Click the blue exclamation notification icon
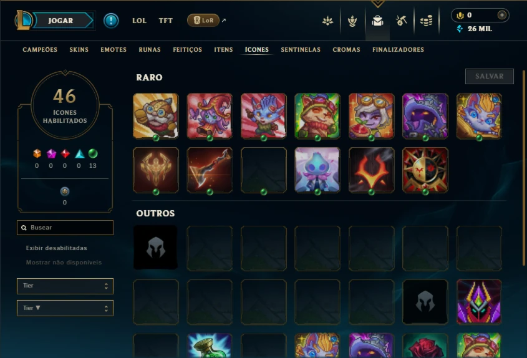The width and height of the screenshot is (527, 358). tap(111, 21)
